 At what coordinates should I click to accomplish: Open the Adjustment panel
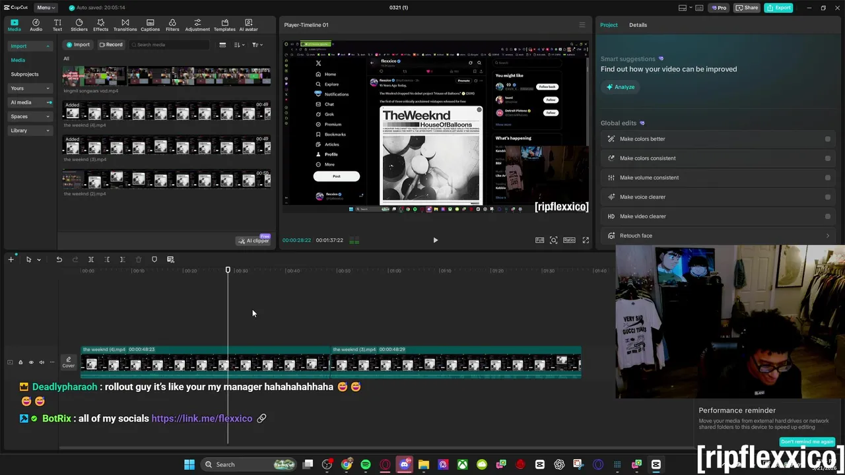[197, 25]
